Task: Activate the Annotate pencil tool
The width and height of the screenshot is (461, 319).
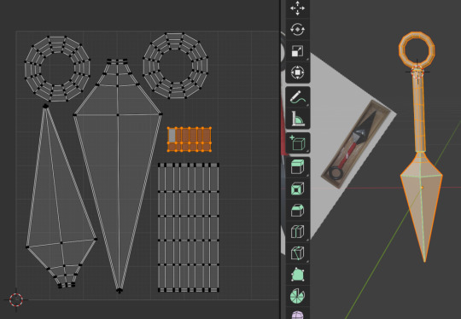Action: click(x=298, y=97)
